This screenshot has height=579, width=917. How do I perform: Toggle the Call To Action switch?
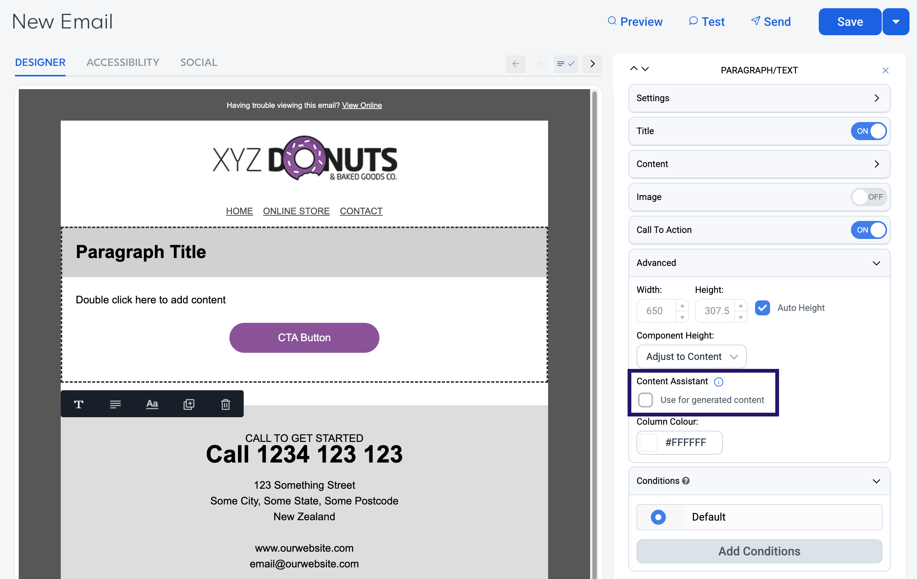coord(869,230)
